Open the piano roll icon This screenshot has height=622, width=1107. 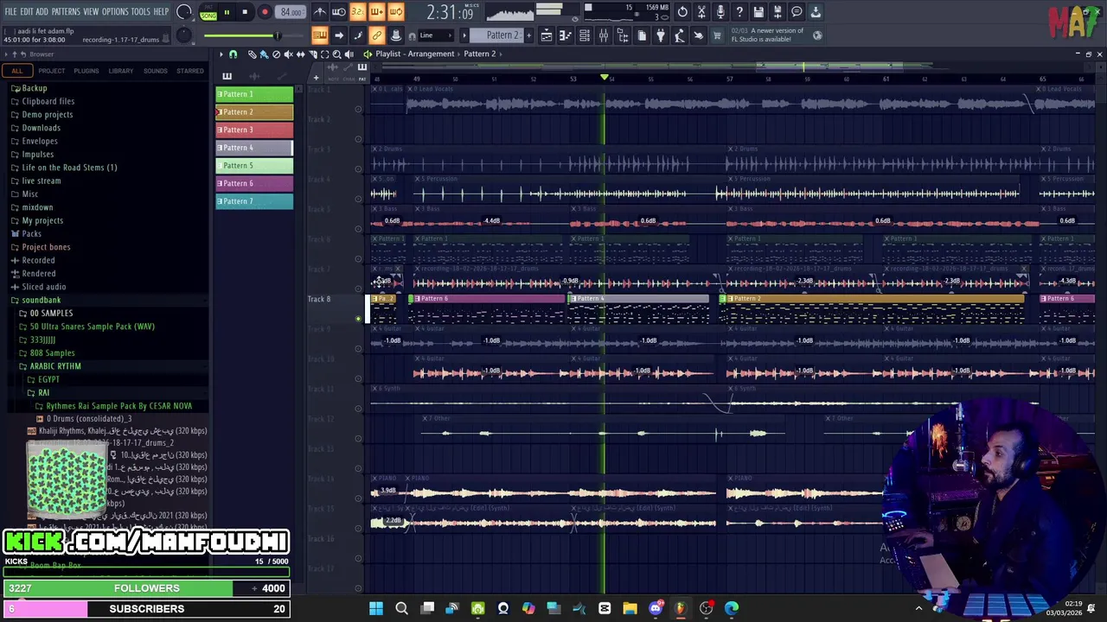(x=566, y=35)
